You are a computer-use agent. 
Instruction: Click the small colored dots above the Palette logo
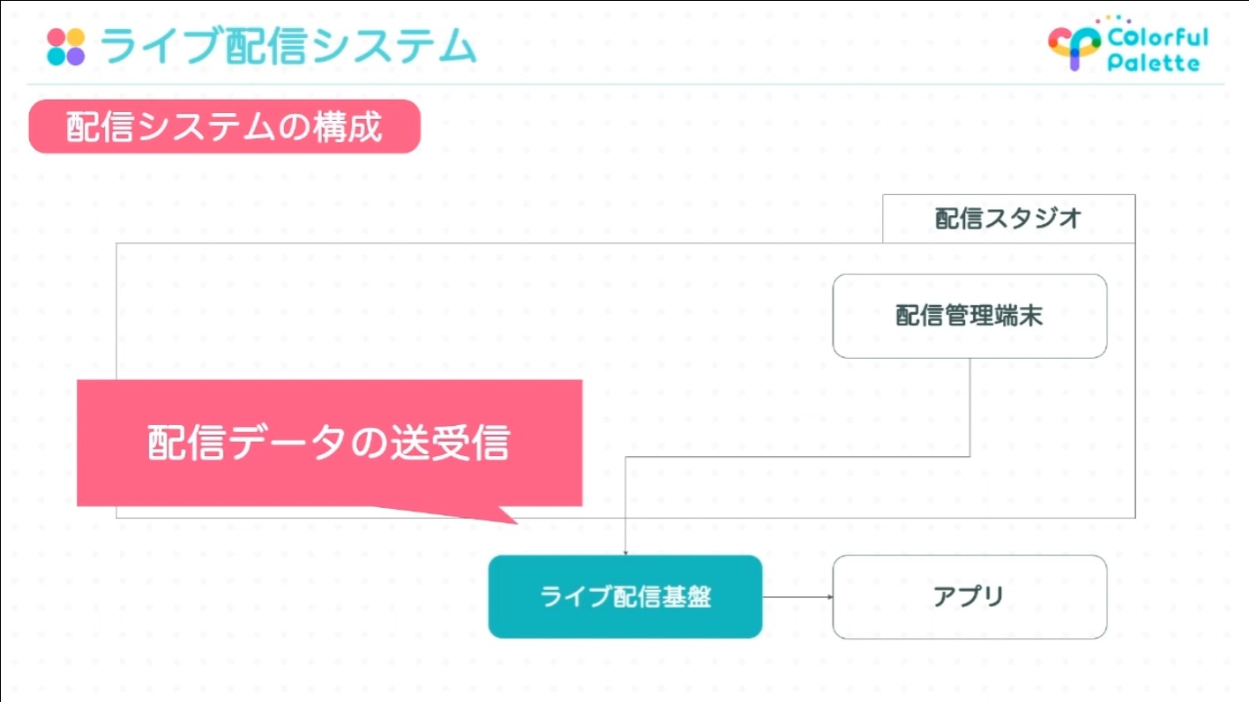click(x=1112, y=19)
